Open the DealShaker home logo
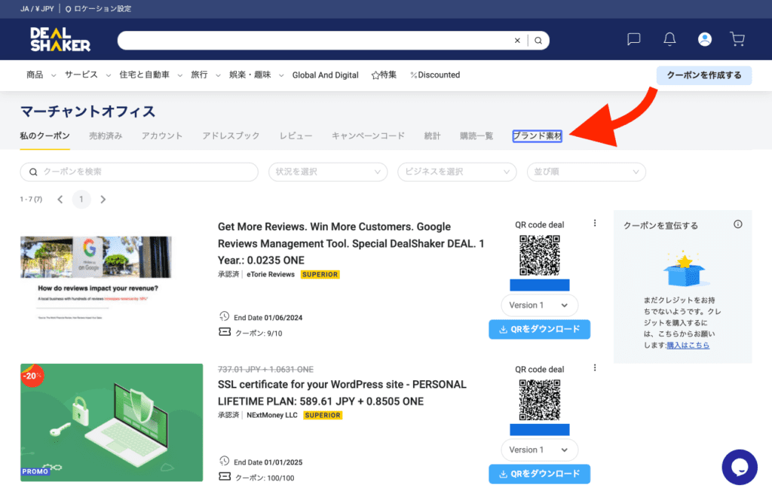Viewport: 772px width, 497px height. 60,39
